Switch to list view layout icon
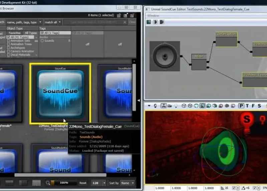The height and width of the screenshot is (191, 267). point(10,183)
